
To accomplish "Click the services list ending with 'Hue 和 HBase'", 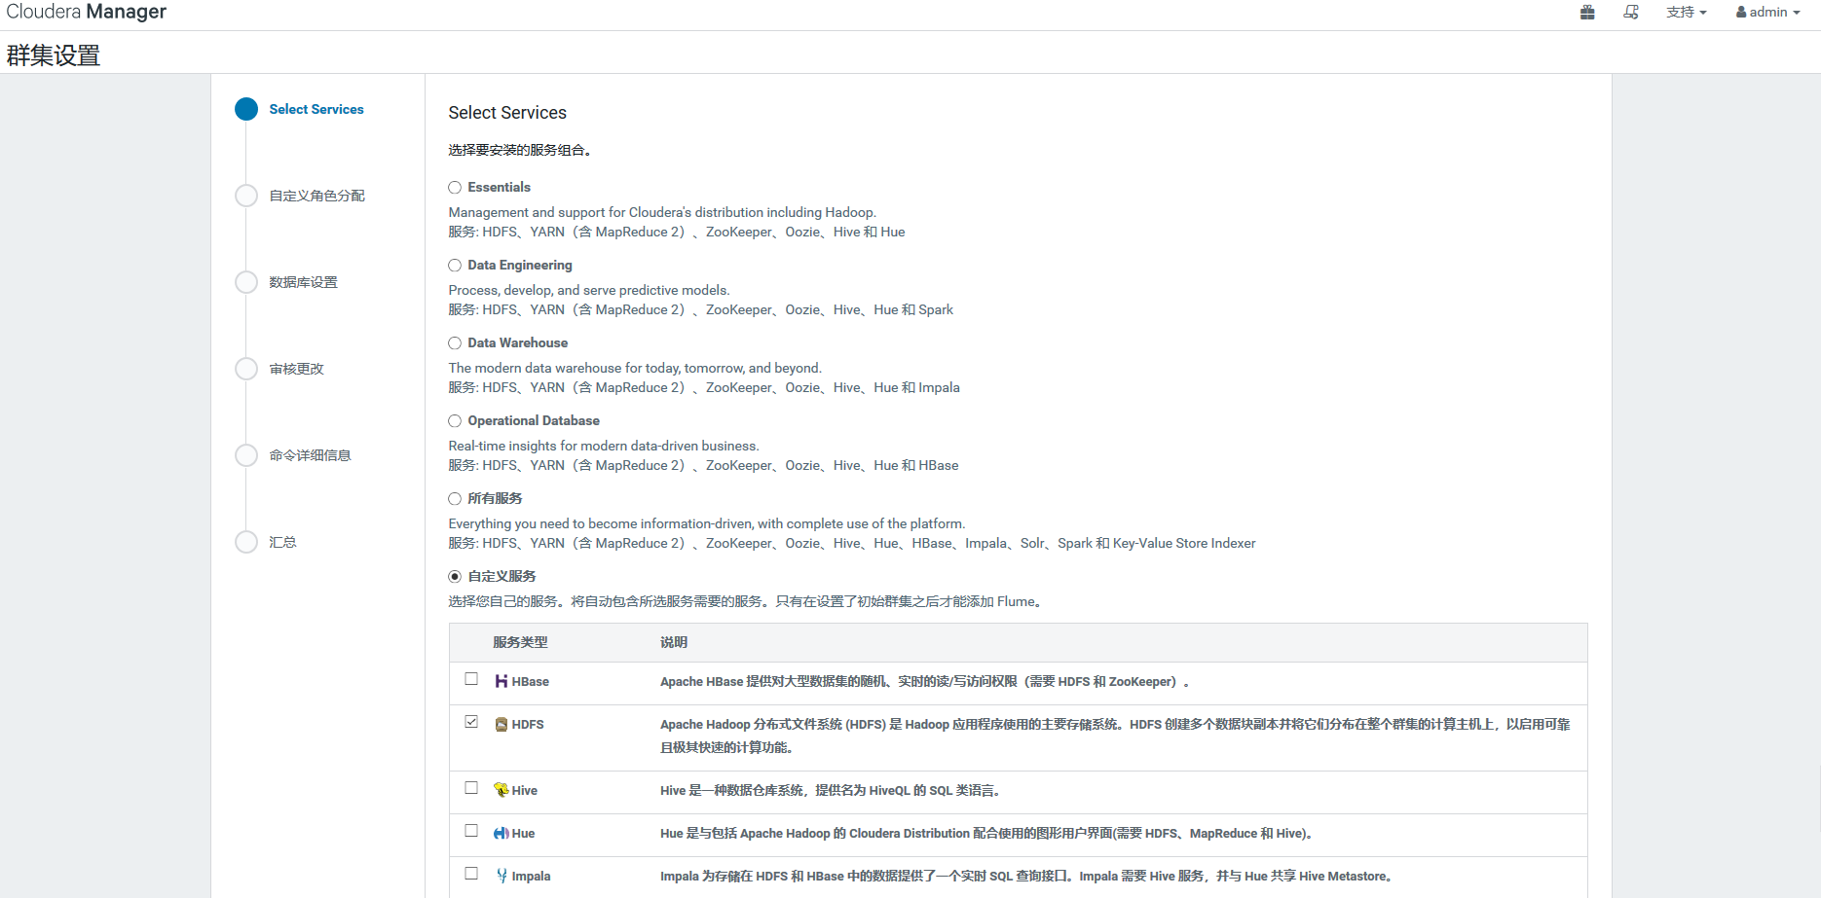I will click(703, 465).
